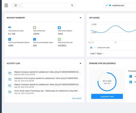Open the webdirectsrl organization selector
Screen dimensions: 136x113
(120, 5)
